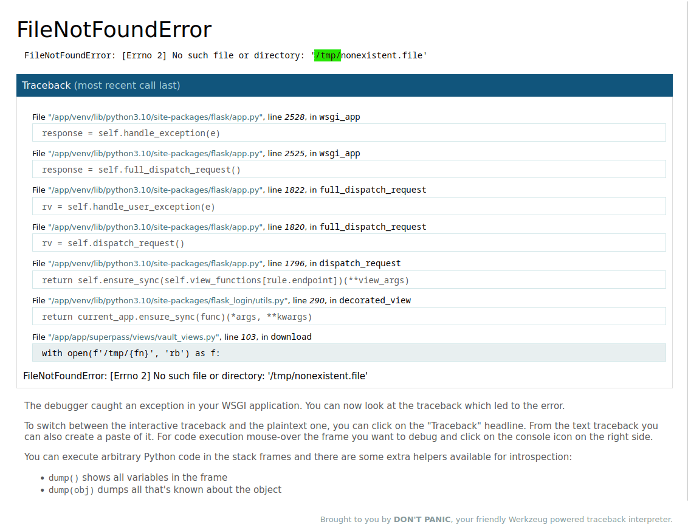This screenshot has width=688, height=530.
Task: Click the vault_views.py line 103 download header
Action: 171,337
